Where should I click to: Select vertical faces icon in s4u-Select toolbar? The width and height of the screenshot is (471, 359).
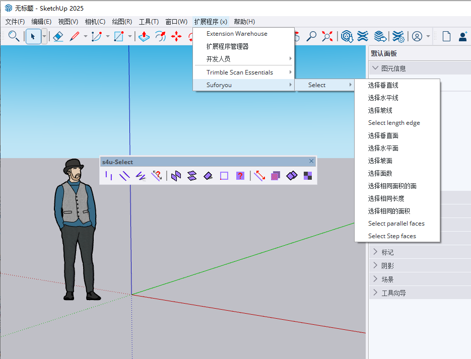point(176,175)
